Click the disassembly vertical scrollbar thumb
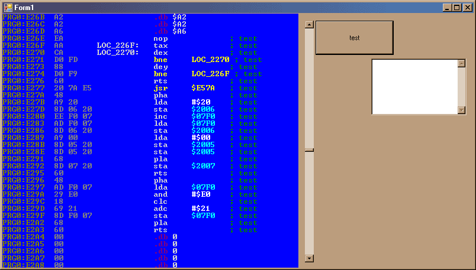This screenshot has height=270, width=476. point(309,150)
